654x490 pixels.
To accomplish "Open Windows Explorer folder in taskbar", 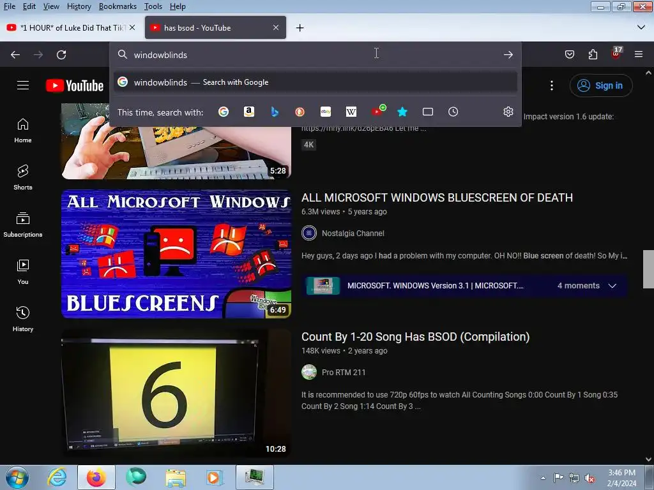I will click(x=176, y=477).
